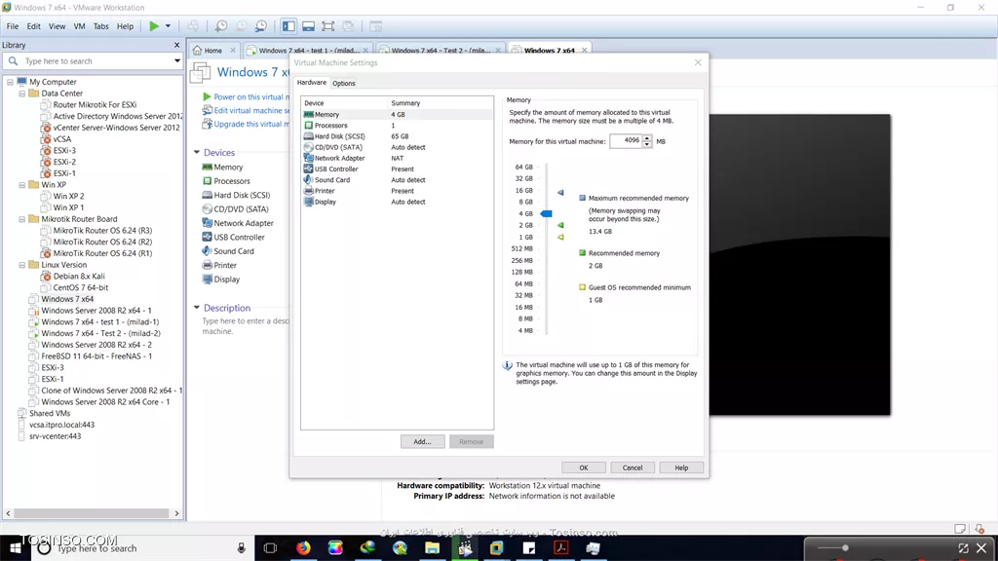The width and height of the screenshot is (998, 561).
Task: Open the File menu
Action: click(x=13, y=26)
